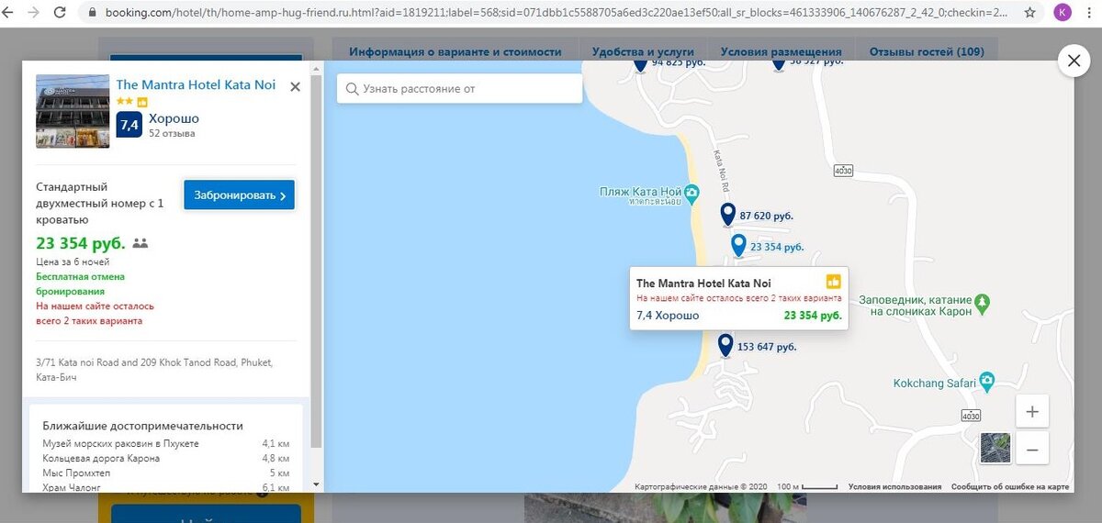The image size is (1102, 523).
Task: Open Chrome three-dot menu
Action: click(1091, 13)
